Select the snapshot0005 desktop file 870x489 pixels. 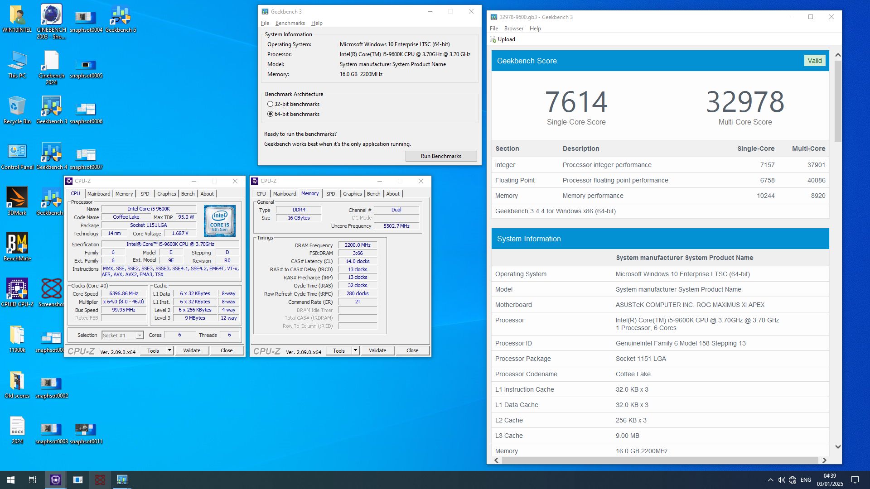tap(86, 68)
